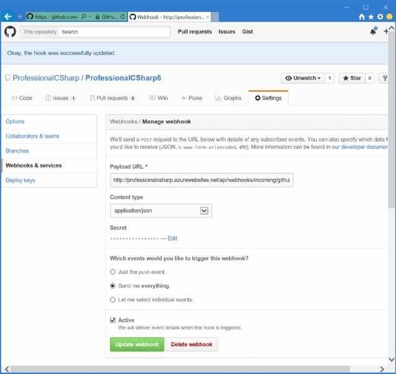Open the Wiki tab
The width and height of the screenshot is (396, 374).
click(158, 98)
